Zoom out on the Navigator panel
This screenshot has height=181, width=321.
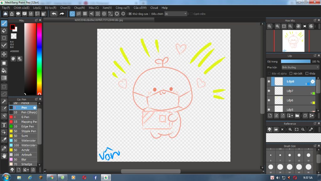pyautogui.click(x=290, y=26)
